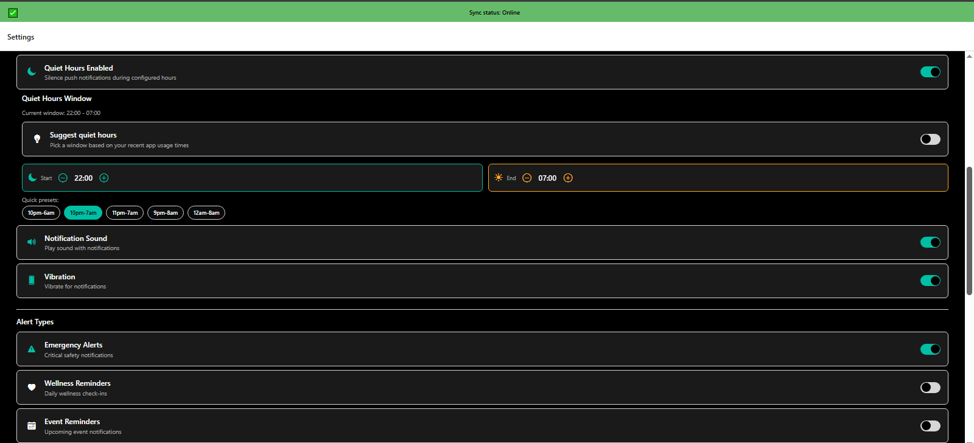The width and height of the screenshot is (974, 443).
Task: Click the Vibrate for notifications description
Action: [x=75, y=287]
